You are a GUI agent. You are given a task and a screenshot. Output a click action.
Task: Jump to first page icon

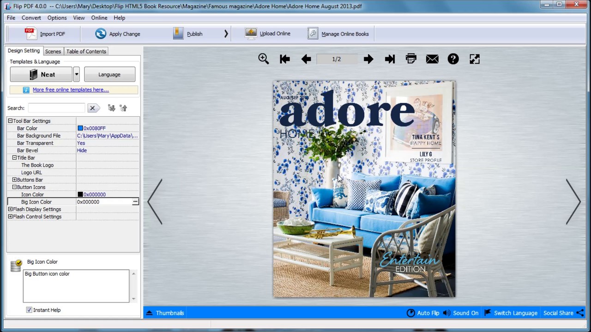click(x=285, y=59)
